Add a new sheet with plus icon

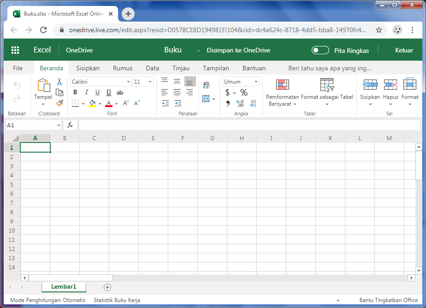107,287
